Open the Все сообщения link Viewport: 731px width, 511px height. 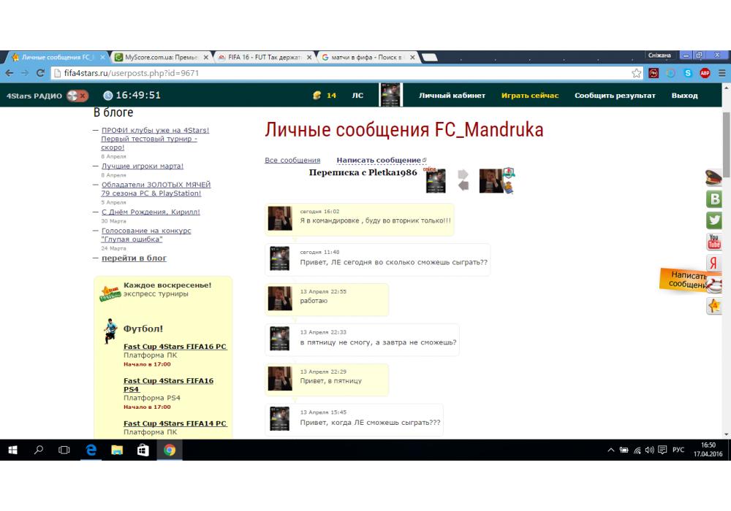click(292, 160)
